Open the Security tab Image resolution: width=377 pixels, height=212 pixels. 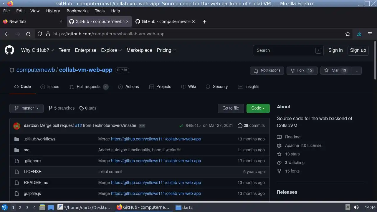click(217, 87)
